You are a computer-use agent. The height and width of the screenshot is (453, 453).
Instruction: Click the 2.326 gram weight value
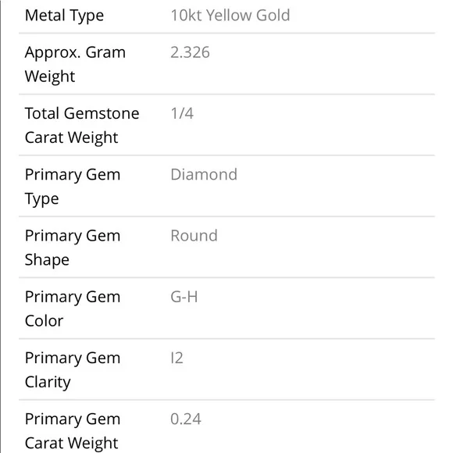[190, 52]
